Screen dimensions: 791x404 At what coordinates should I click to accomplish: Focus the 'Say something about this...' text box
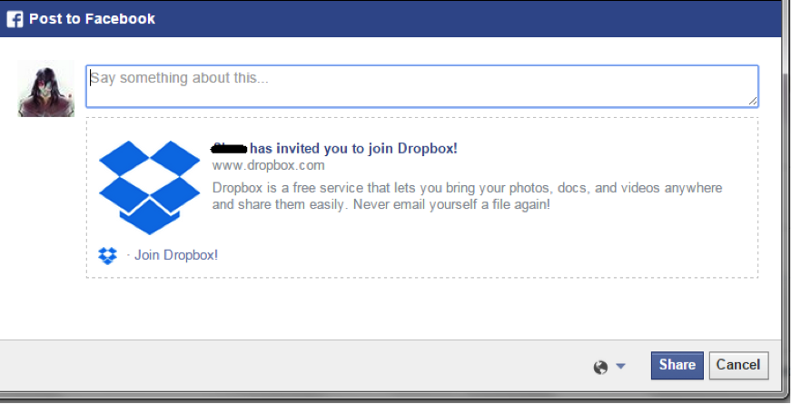[x=422, y=86]
